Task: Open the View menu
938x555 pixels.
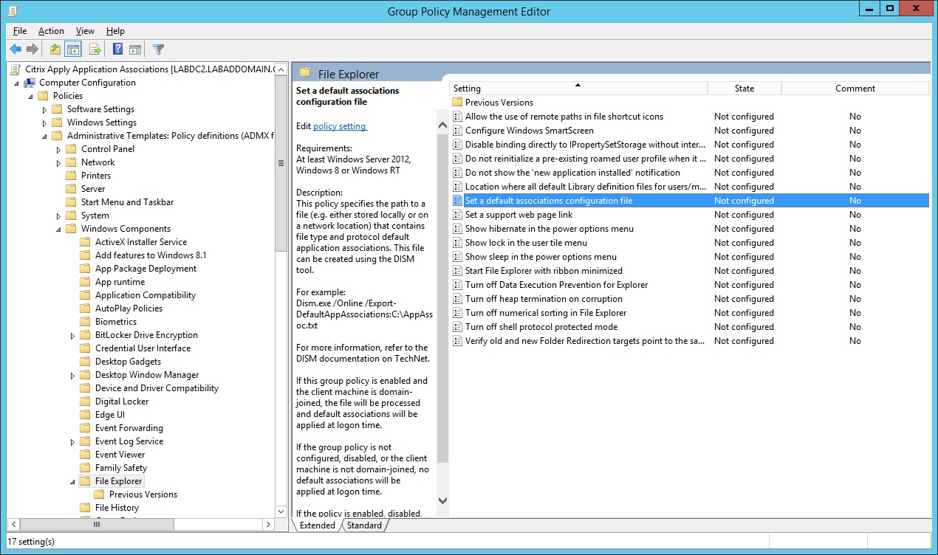Action: (x=85, y=31)
